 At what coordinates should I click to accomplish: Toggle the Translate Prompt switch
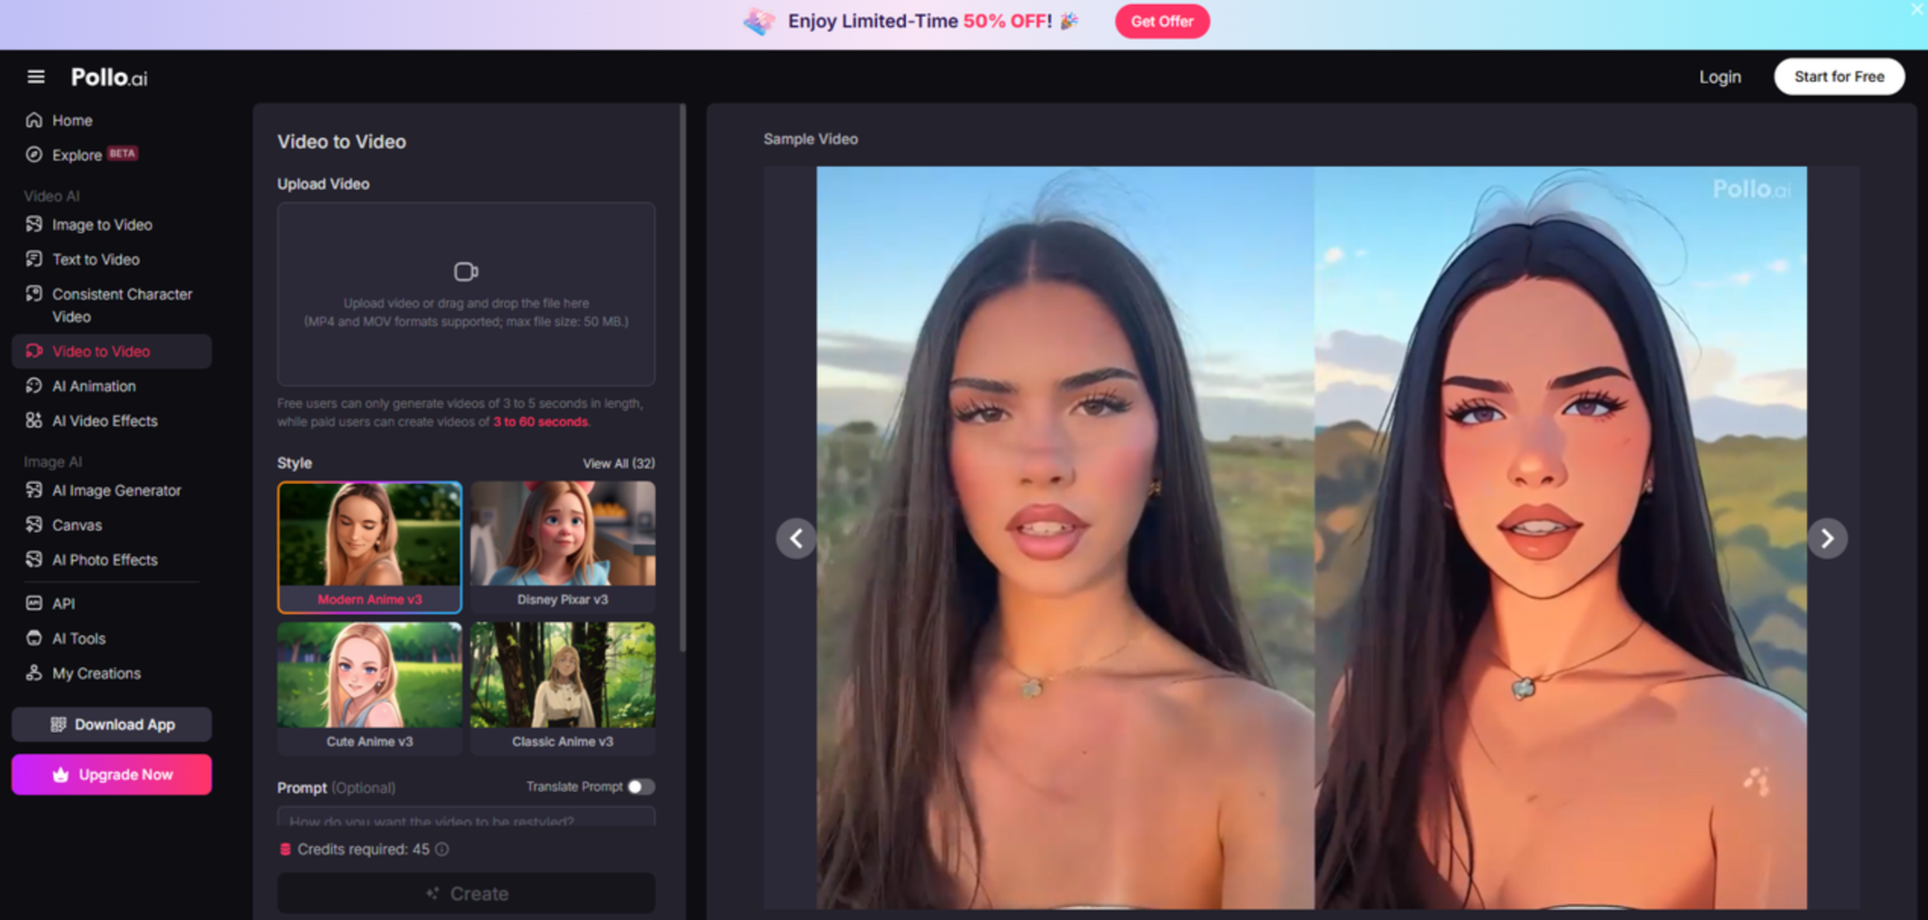tap(640, 787)
